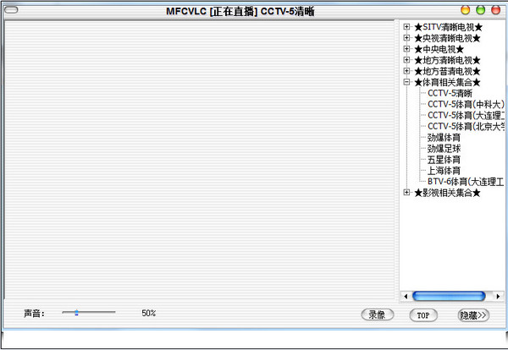Select the ★中央电视★ label
Viewport: 508px width, 350px height.
click(x=439, y=49)
